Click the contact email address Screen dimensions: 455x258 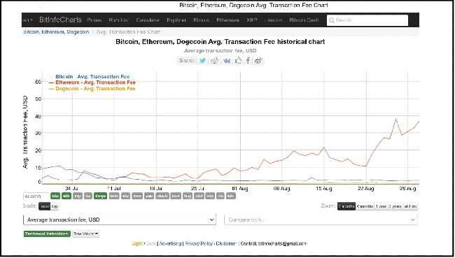282,243
